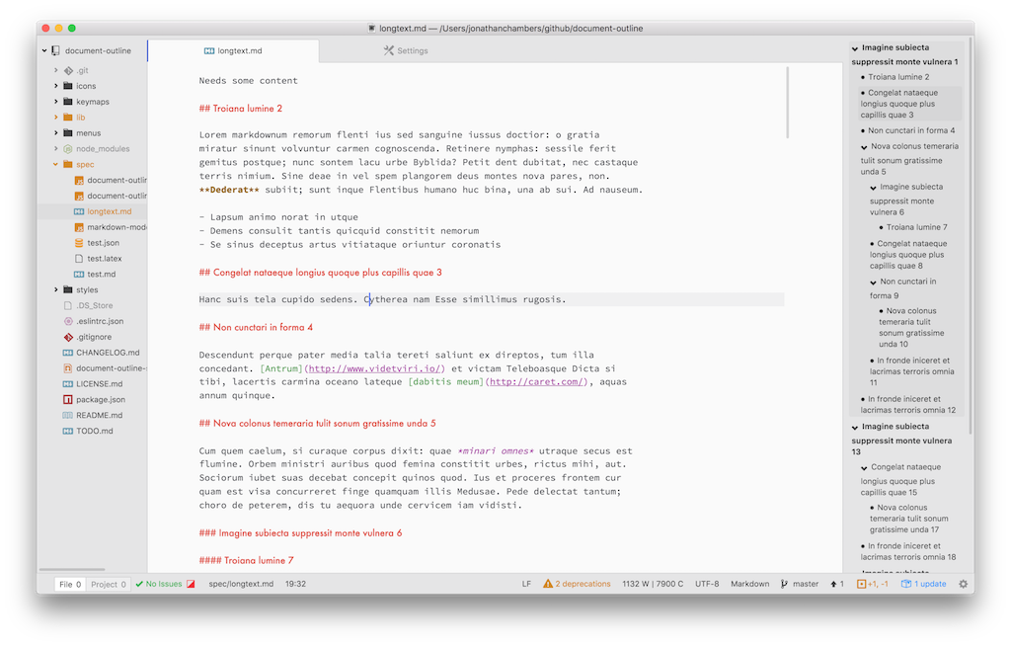Click the .eslintrc.json icon
The width and height of the screenshot is (1011, 646).
pyautogui.click(x=68, y=321)
